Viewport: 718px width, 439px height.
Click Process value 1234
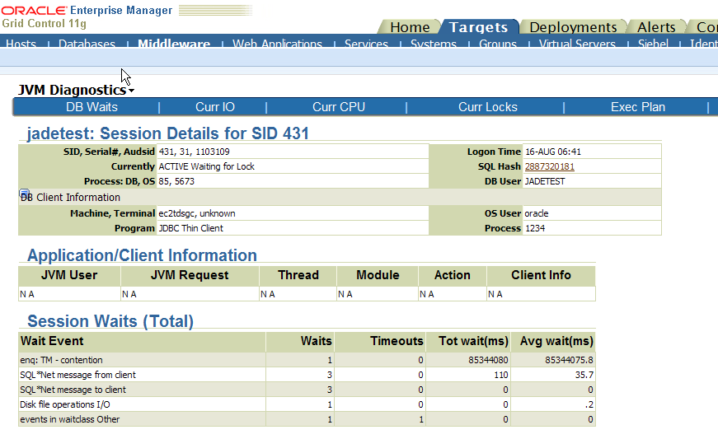(x=535, y=228)
